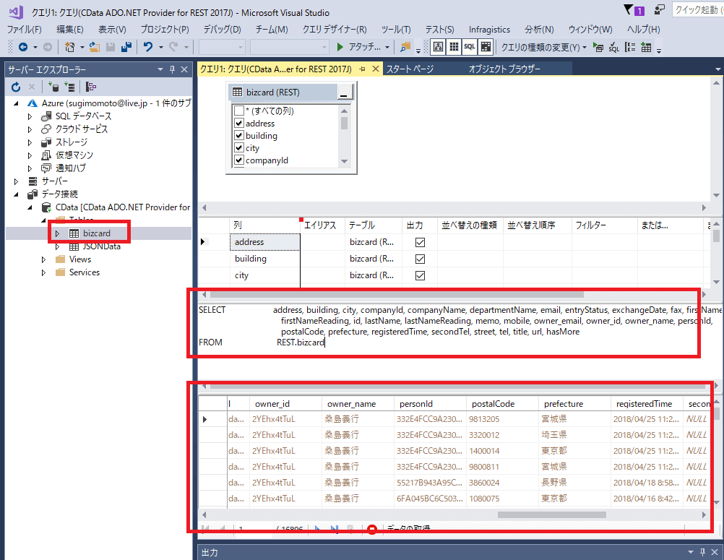Toggle the Results pane toolbar button
This screenshot has width=724, height=560.
click(x=486, y=47)
